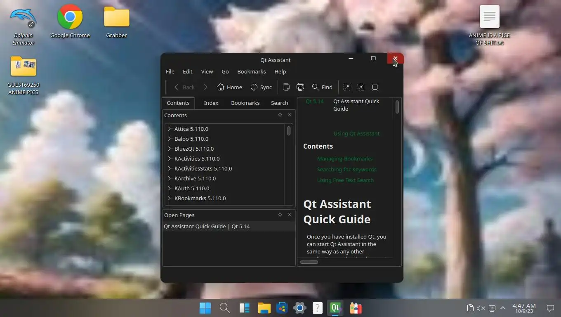The height and width of the screenshot is (317, 561).
Task: Open the Settings gear in taskbar
Action: [300, 308]
